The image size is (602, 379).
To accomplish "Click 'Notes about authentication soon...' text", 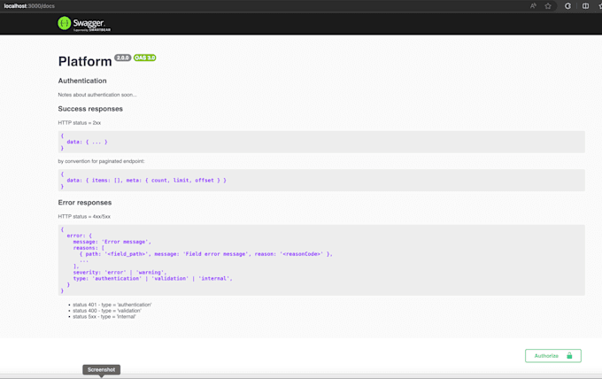I will pos(97,95).
